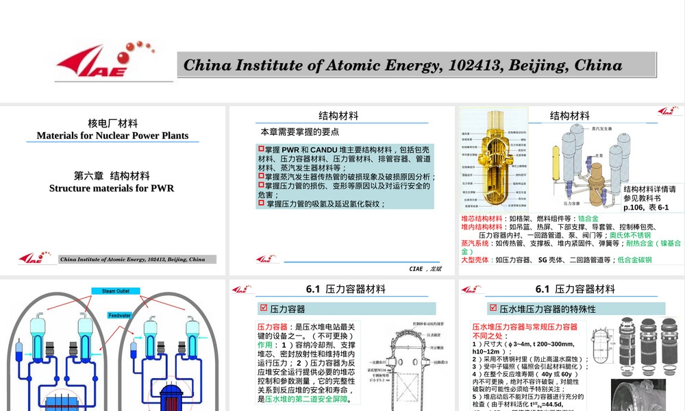This screenshot has width=685, height=411.
Task: Click the checked box beside 压力容器 heading
Action: click(264, 308)
